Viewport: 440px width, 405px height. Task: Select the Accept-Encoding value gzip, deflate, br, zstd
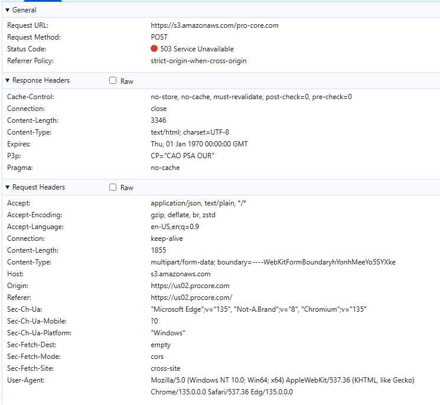tap(183, 215)
